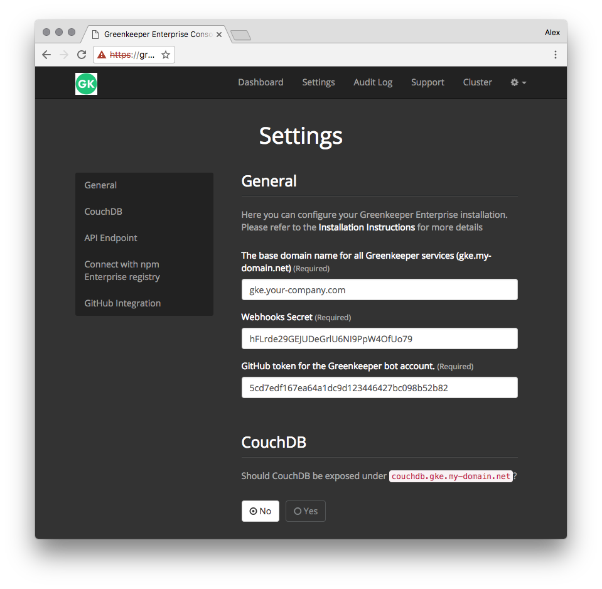Open Settings in the top navbar

pyautogui.click(x=318, y=82)
